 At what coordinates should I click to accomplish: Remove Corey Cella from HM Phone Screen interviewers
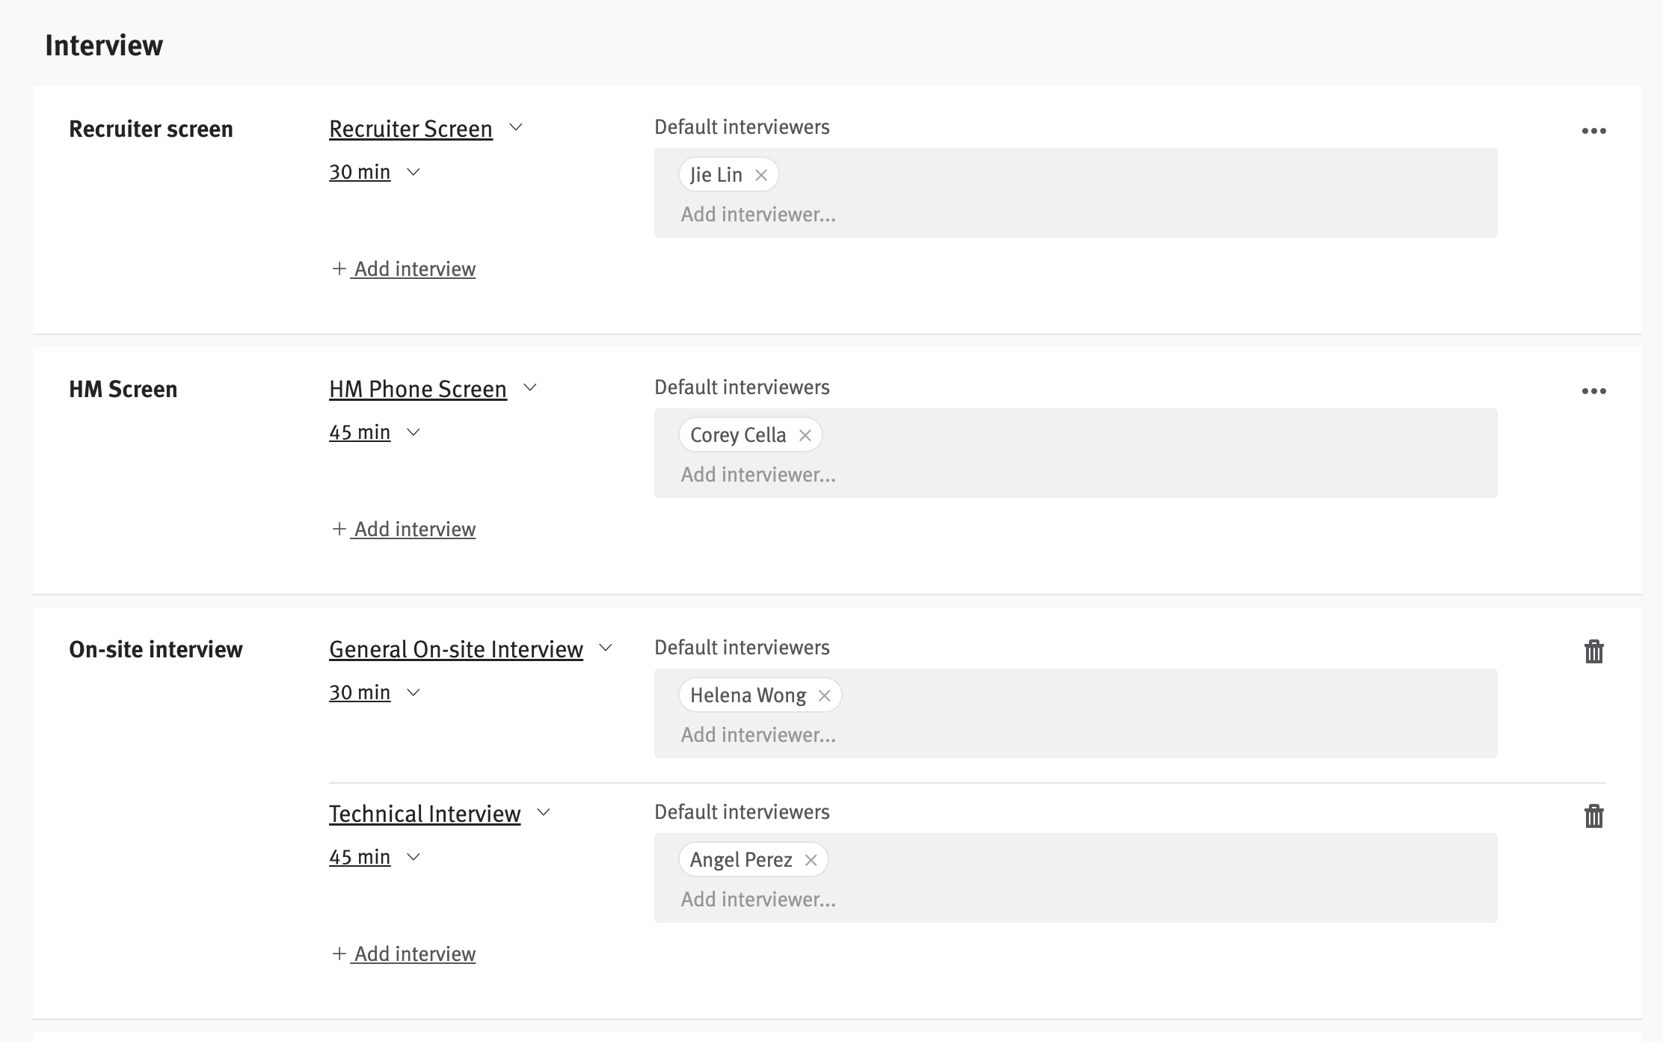[x=806, y=434]
